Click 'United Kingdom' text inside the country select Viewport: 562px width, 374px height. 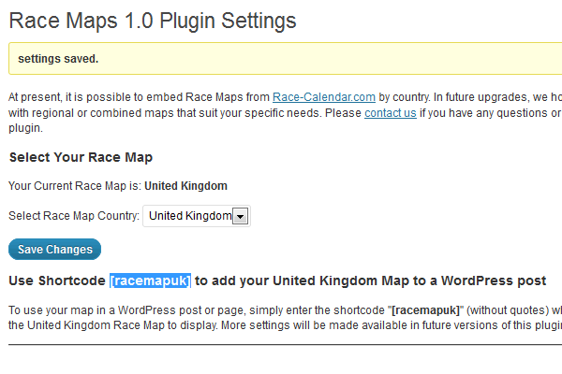190,216
